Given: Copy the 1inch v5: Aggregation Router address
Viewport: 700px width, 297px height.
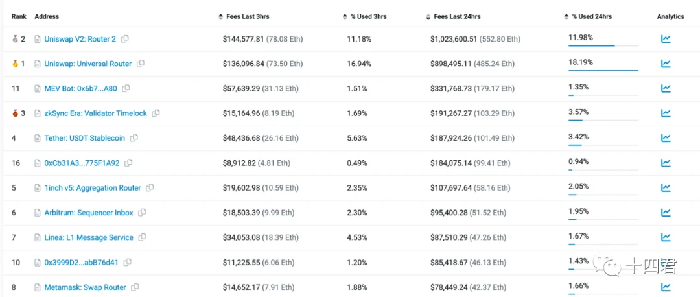Looking at the screenshot, I should coord(150,188).
